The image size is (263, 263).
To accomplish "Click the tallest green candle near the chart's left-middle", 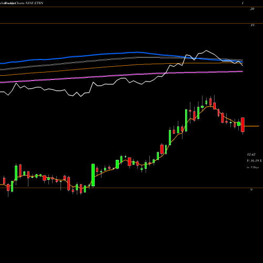I will pos(93,175).
